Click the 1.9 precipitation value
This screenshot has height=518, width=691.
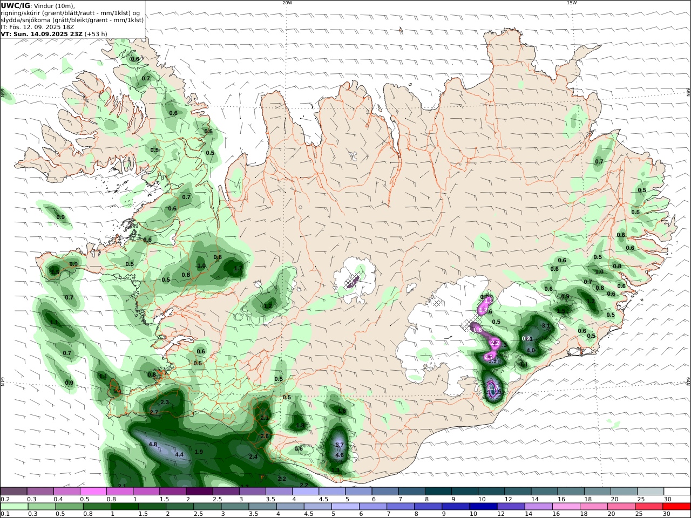point(199,452)
